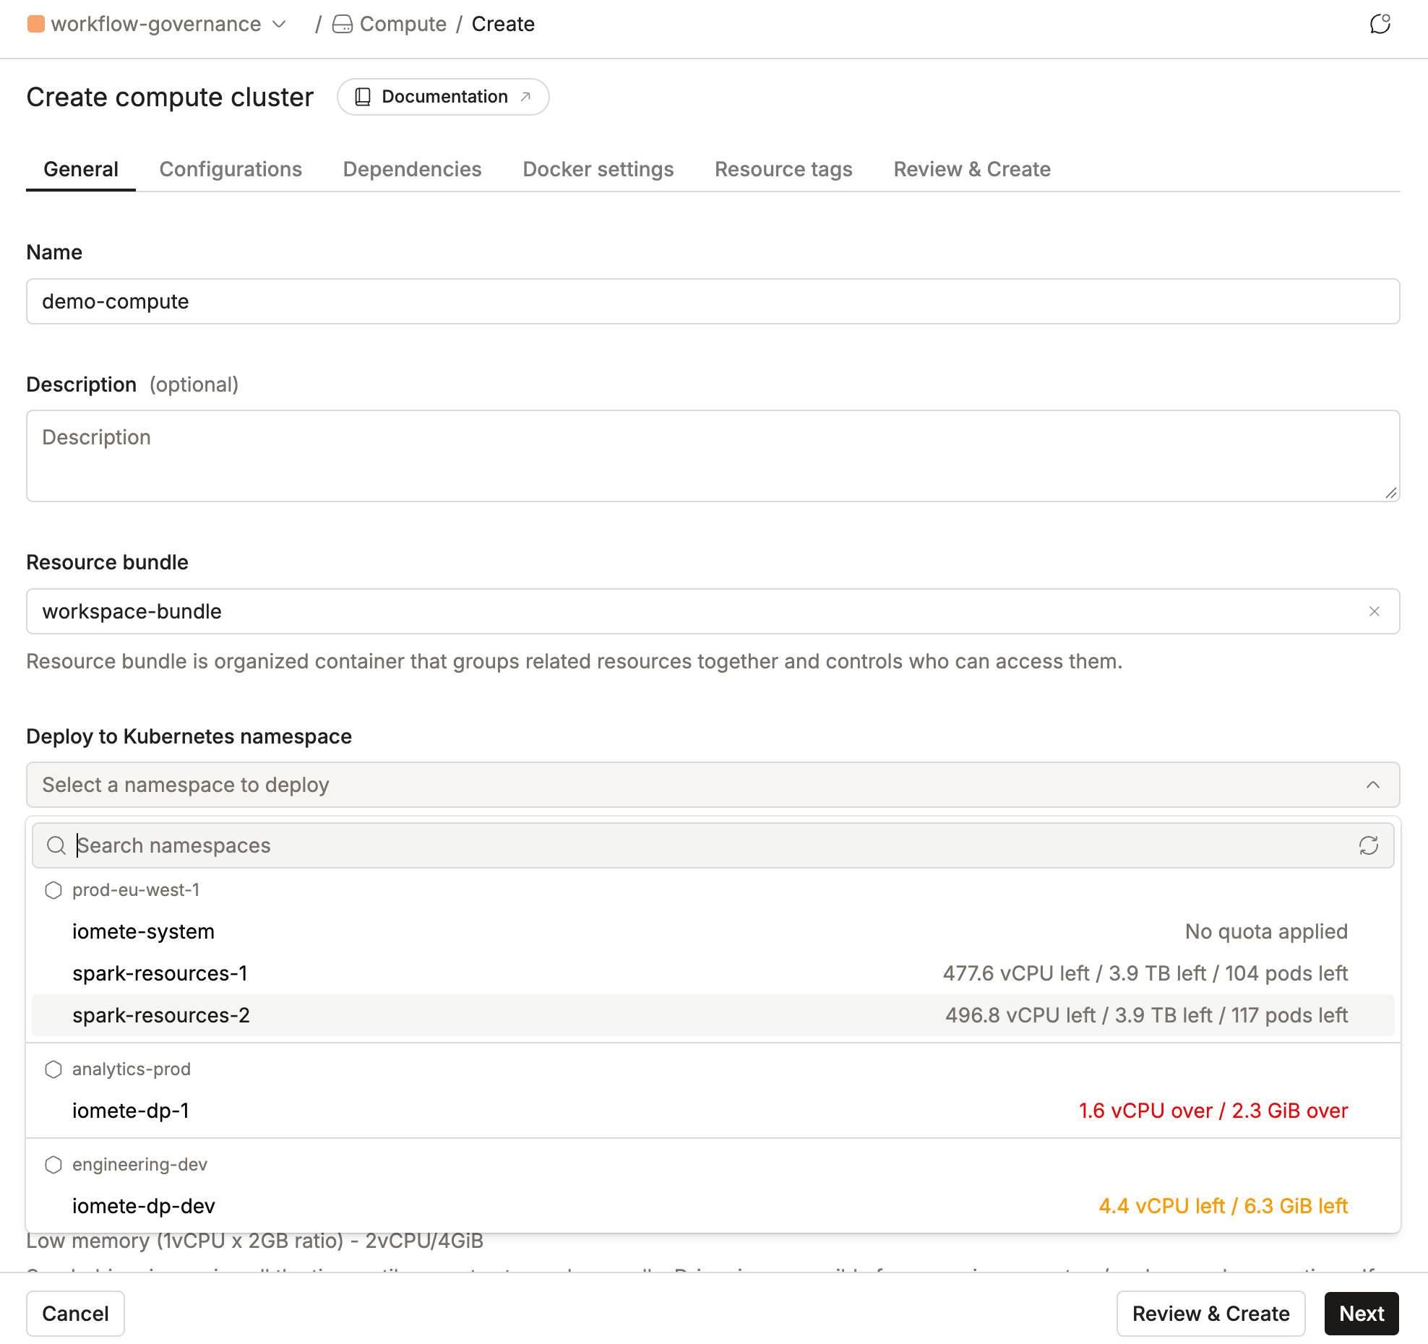
Task: Click the Select a namespace to deploy box
Action: 713,785
